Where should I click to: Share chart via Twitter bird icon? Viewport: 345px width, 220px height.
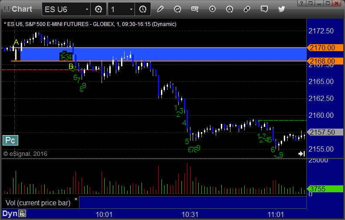tap(281, 9)
